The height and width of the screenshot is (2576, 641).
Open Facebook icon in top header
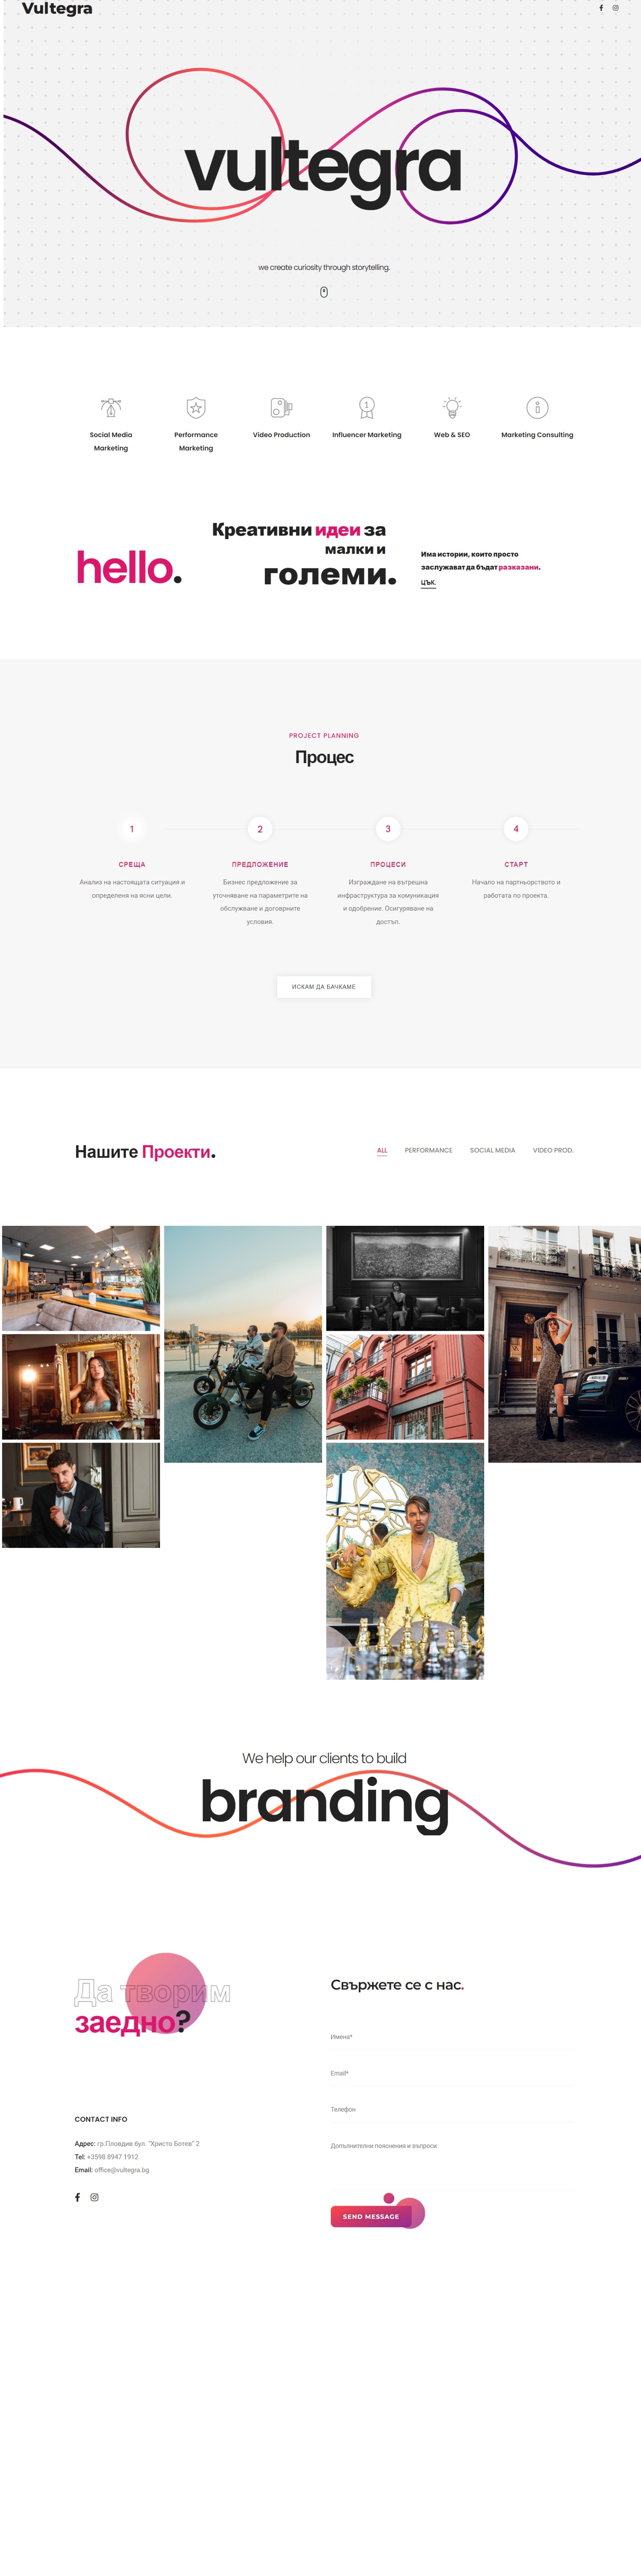(601, 8)
